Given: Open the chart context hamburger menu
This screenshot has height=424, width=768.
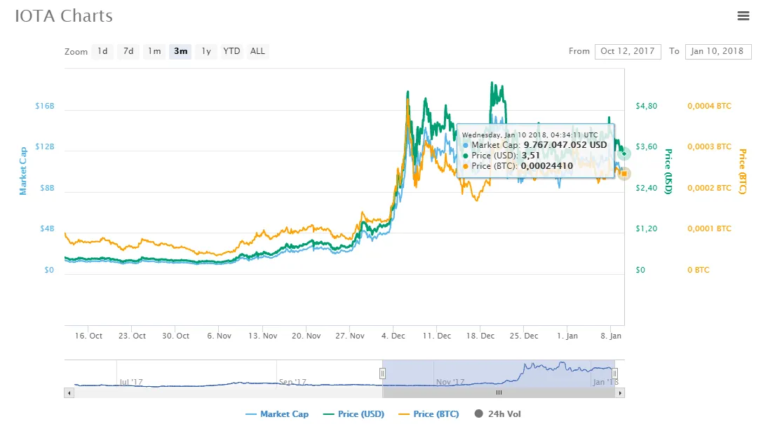Looking at the screenshot, I should (743, 15).
